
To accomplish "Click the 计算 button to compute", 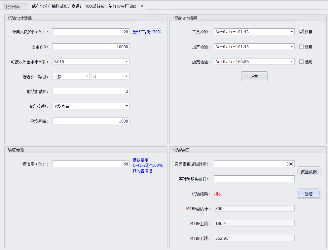I will (x=254, y=76).
